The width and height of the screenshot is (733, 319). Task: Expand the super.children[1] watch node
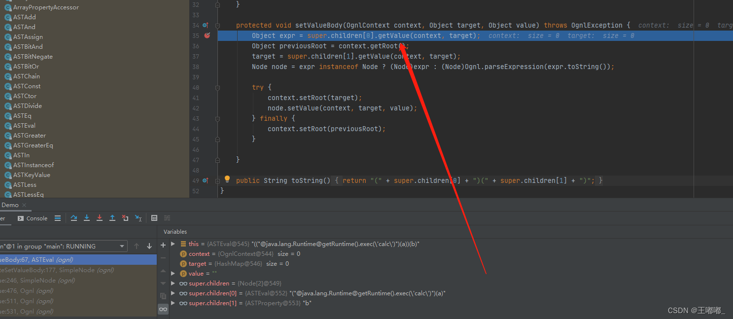point(173,303)
